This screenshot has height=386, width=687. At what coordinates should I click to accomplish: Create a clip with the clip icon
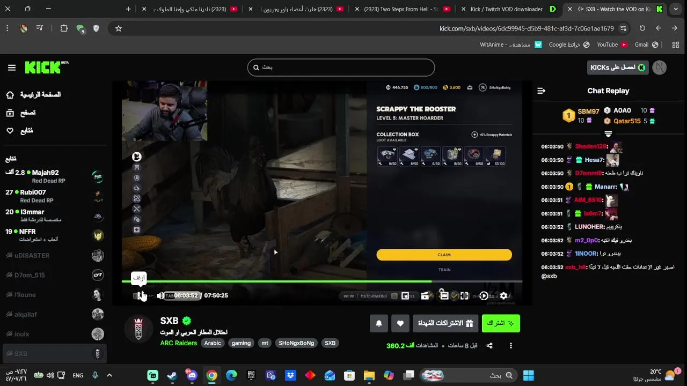[x=425, y=295]
